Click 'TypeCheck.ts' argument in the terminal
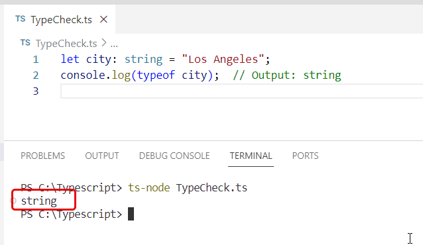The height and width of the screenshot is (245, 423). [211, 187]
